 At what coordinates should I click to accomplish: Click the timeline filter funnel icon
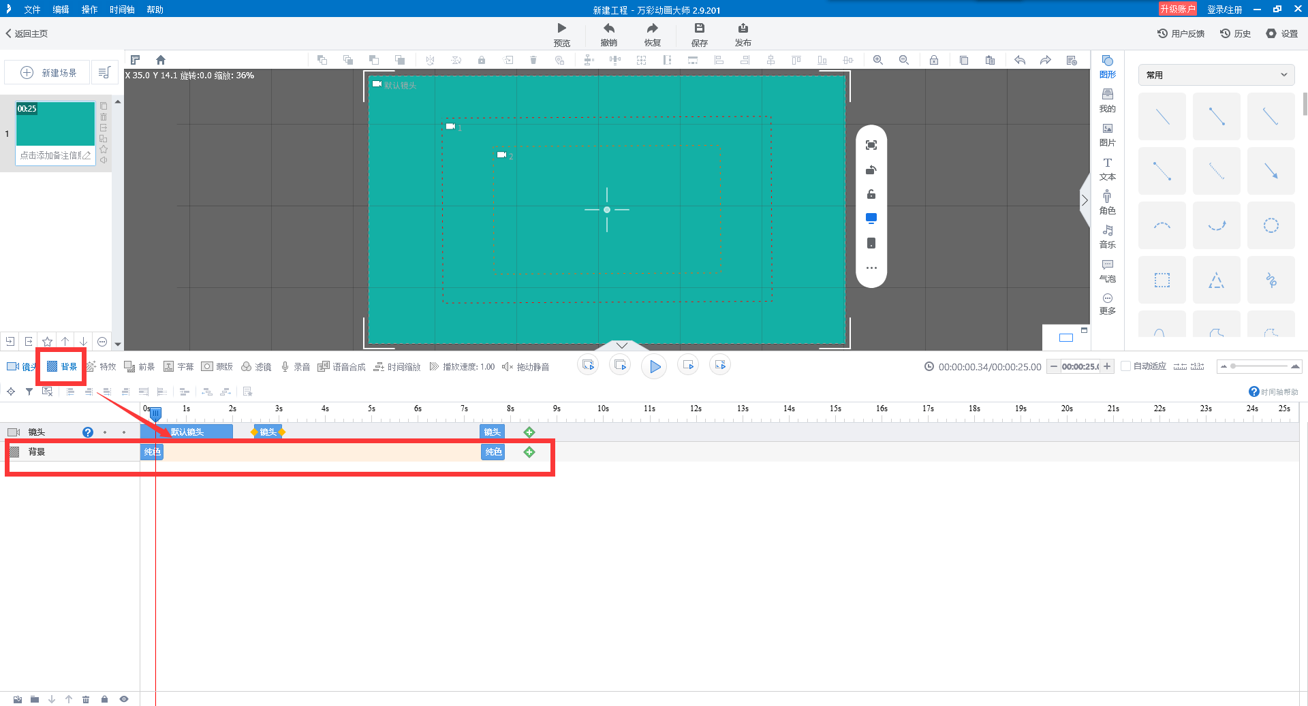29,391
